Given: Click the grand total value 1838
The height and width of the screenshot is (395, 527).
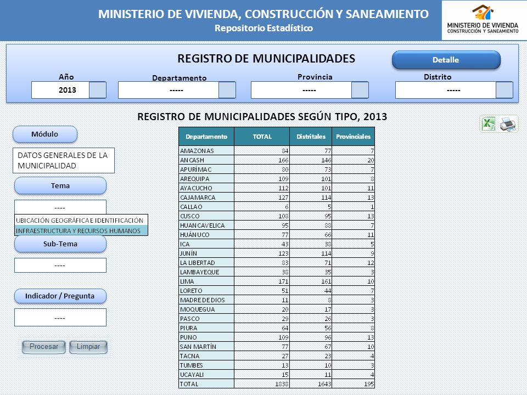Looking at the screenshot, I should [x=282, y=384].
